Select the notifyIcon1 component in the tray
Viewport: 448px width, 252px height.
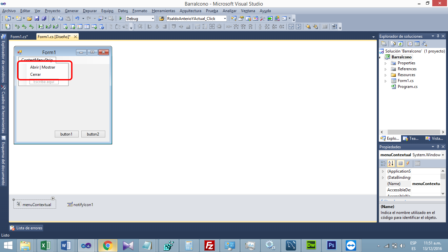pyautogui.click(x=80, y=205)
